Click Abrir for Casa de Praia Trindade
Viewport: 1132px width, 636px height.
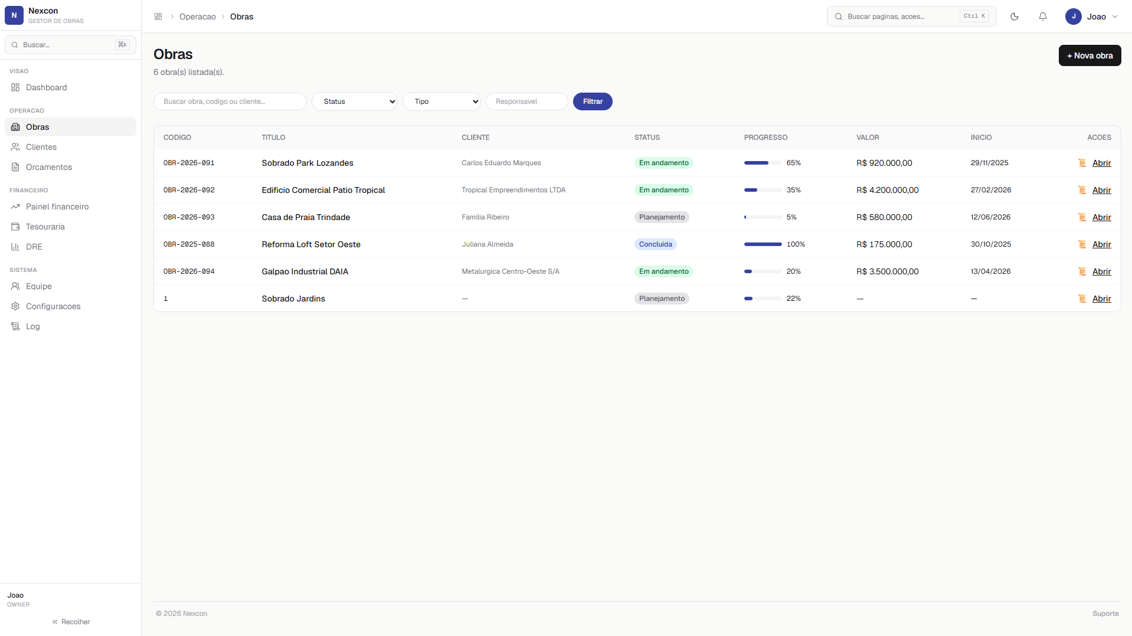[1101, 217]
